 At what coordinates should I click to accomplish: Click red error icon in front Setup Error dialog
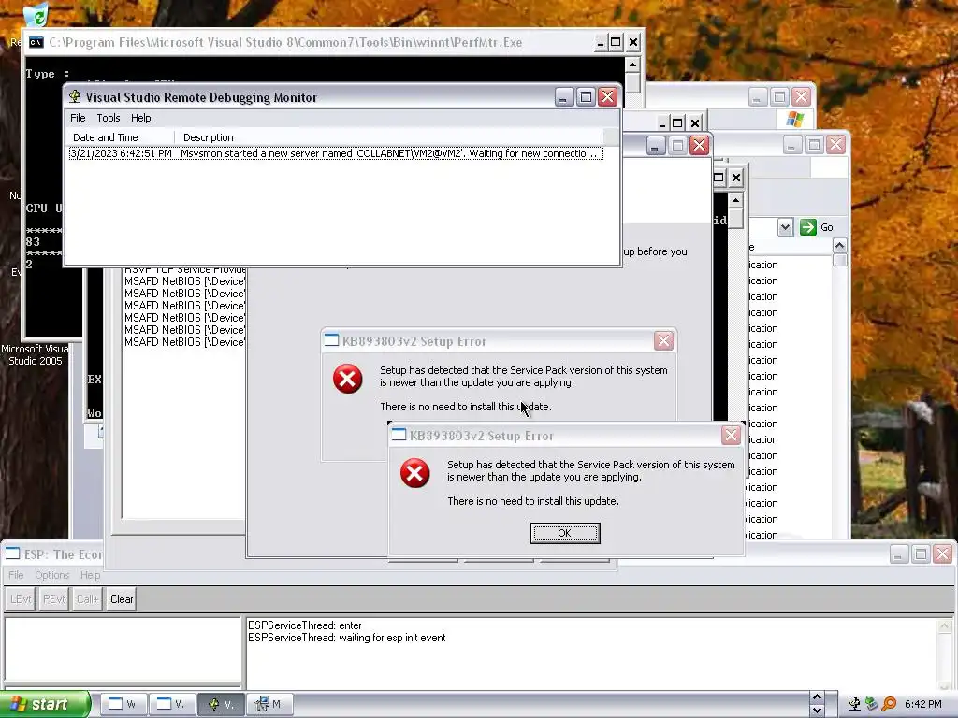coord(414,473)
